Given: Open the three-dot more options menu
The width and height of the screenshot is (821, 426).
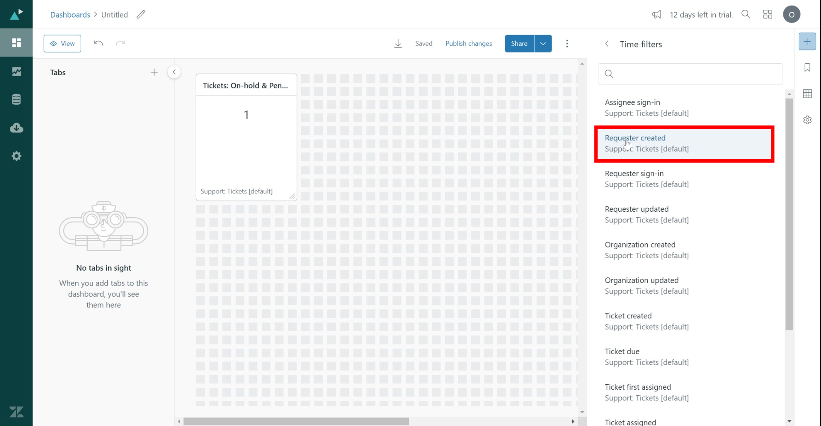Looking at the screenshot, I should [567, 44].
